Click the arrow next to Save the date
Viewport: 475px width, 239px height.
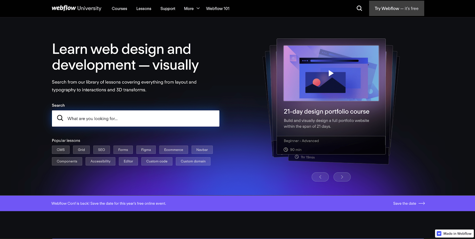pyautogui.click(x=422, y=203)
